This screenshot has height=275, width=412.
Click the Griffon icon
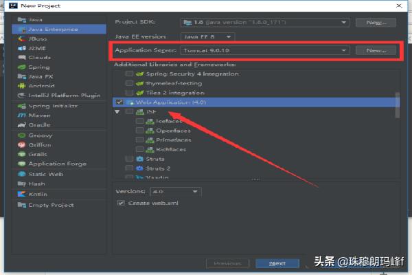tap(22, 145)
